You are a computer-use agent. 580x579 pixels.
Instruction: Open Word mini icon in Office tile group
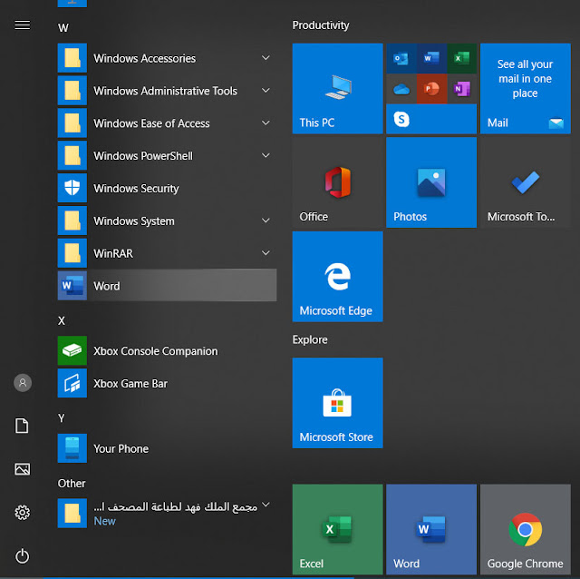pyautogui.click(x=431, y=58)
